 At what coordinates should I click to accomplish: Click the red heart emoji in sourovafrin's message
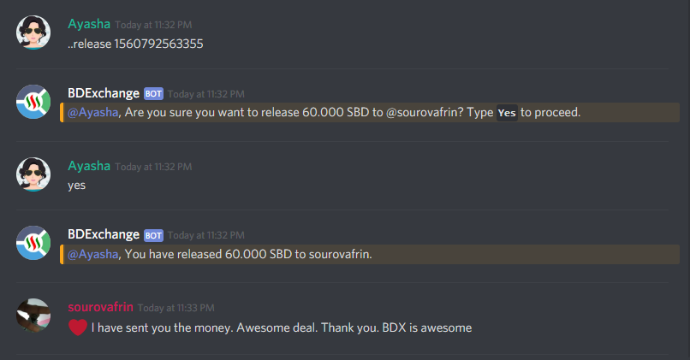coord(77,328)
